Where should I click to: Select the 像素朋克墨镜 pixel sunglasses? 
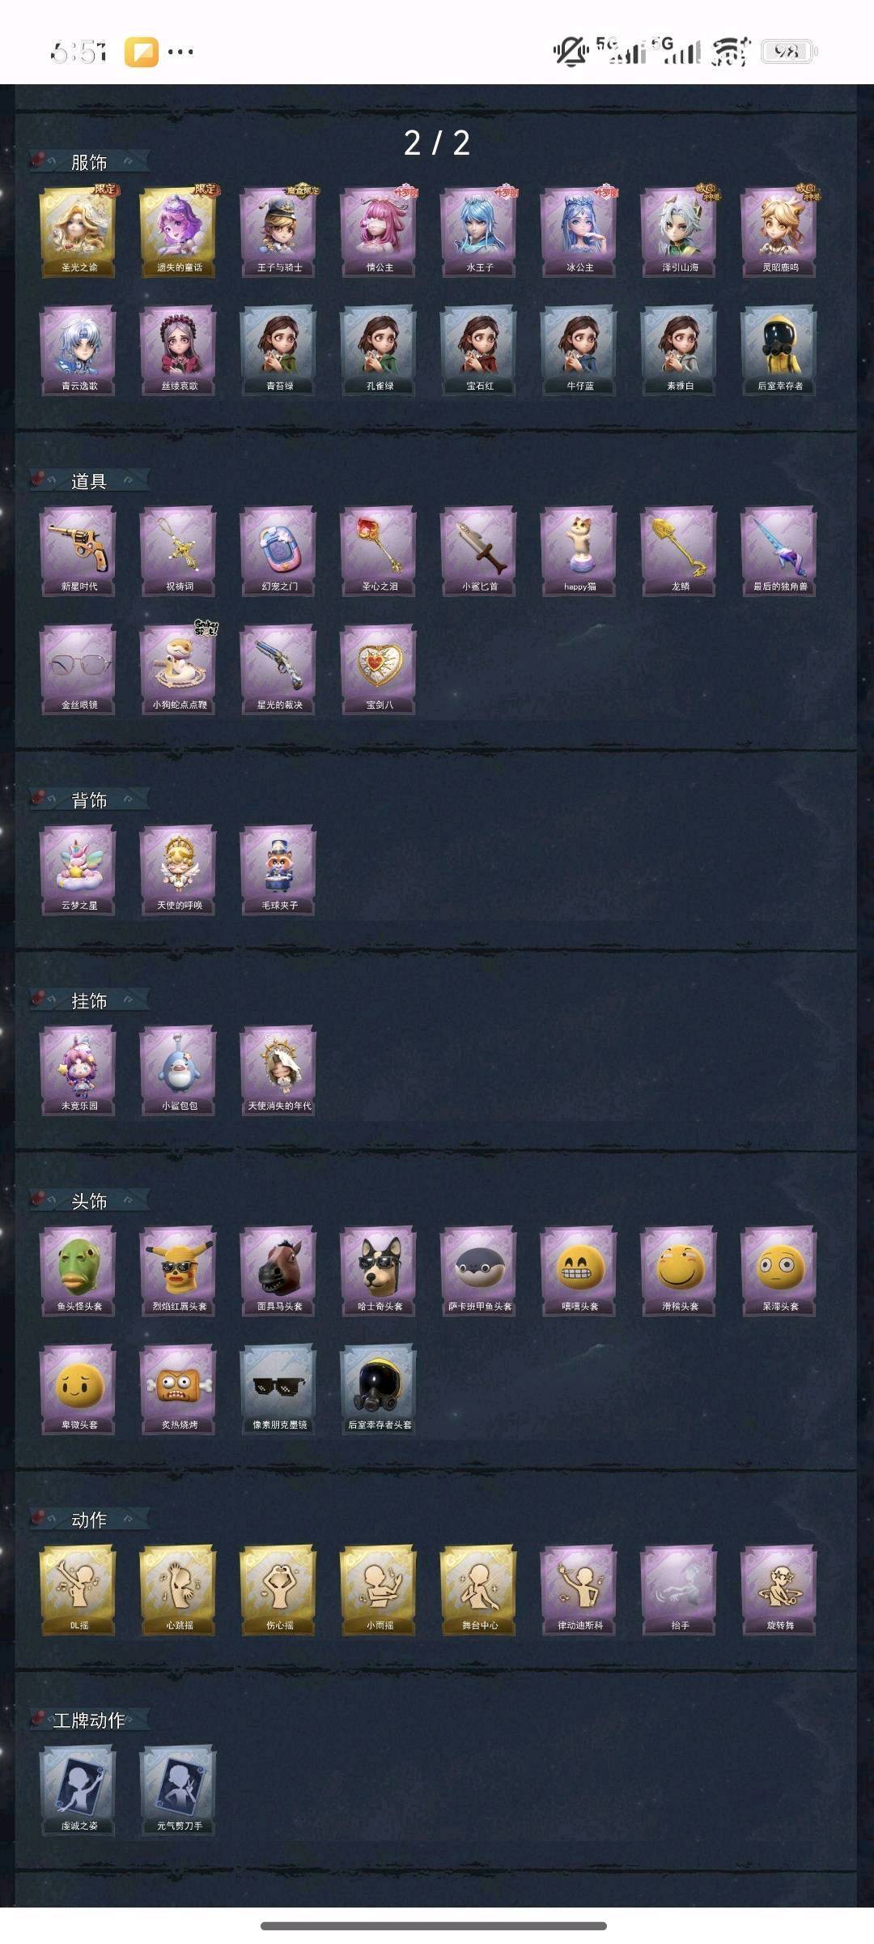click(278, 1390)
